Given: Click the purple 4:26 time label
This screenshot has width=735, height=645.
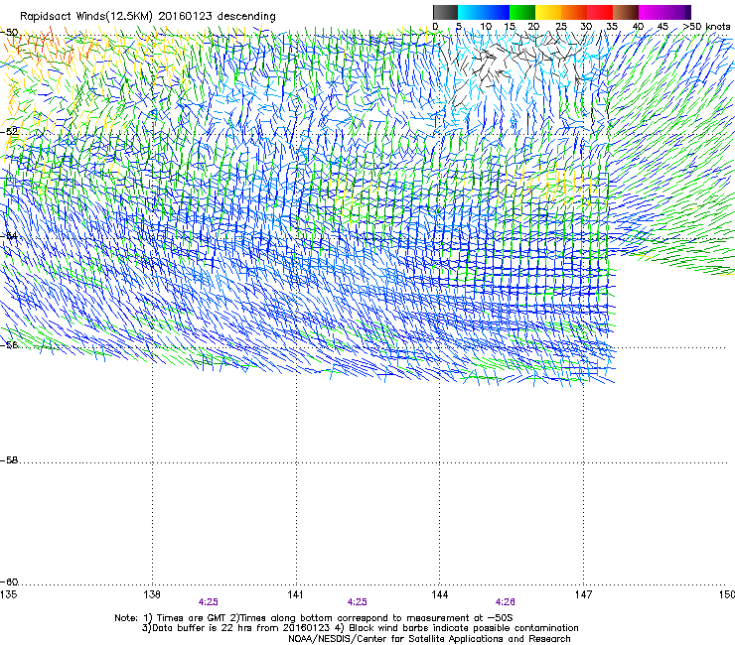Looking at the screenshot, I should tap(506, 602).
